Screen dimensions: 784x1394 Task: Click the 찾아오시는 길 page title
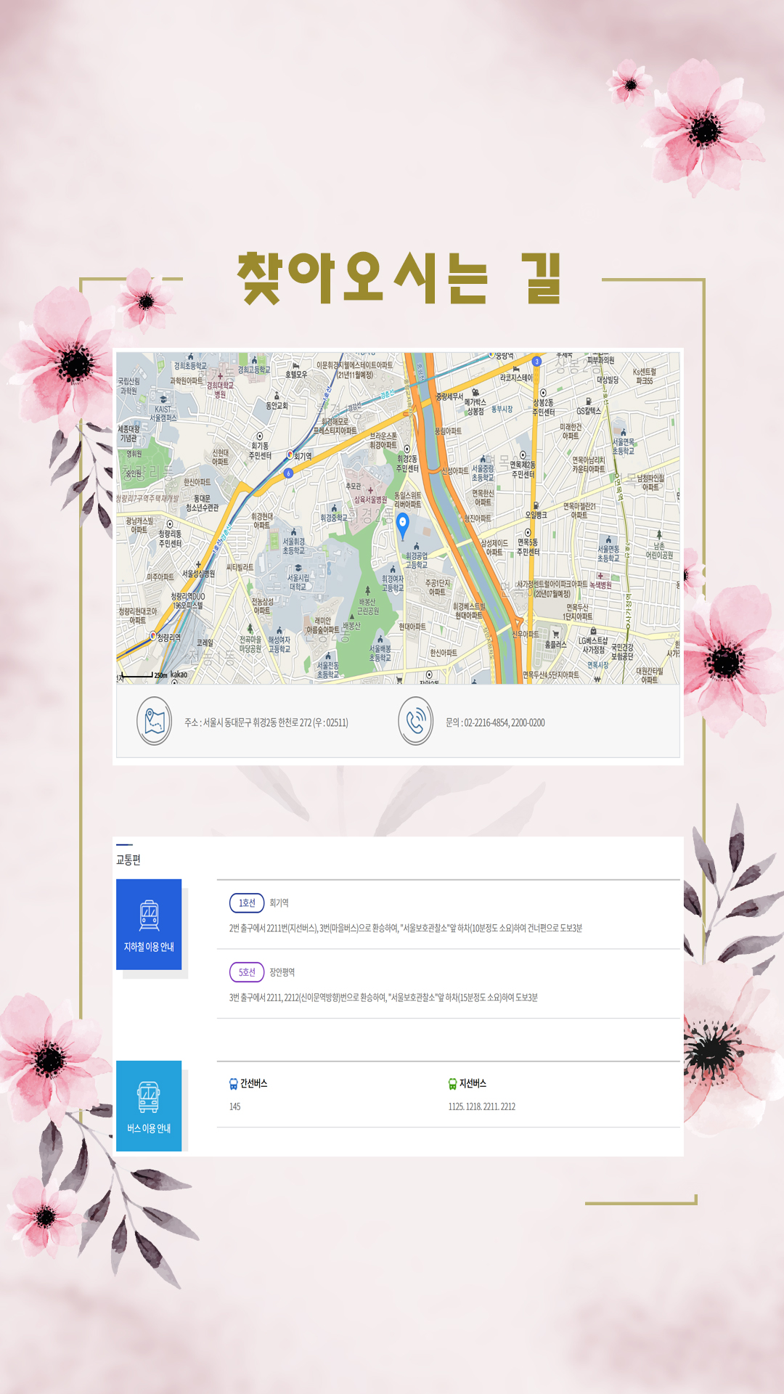399,277
